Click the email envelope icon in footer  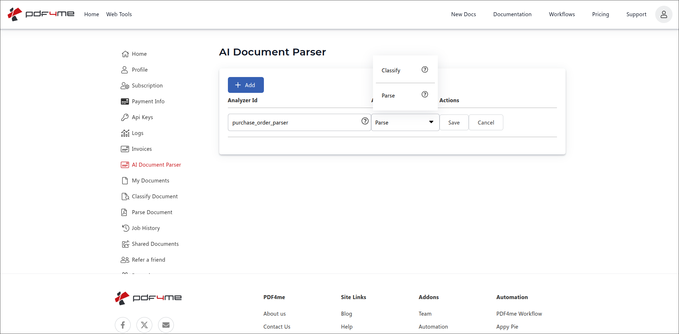point(166,325)
